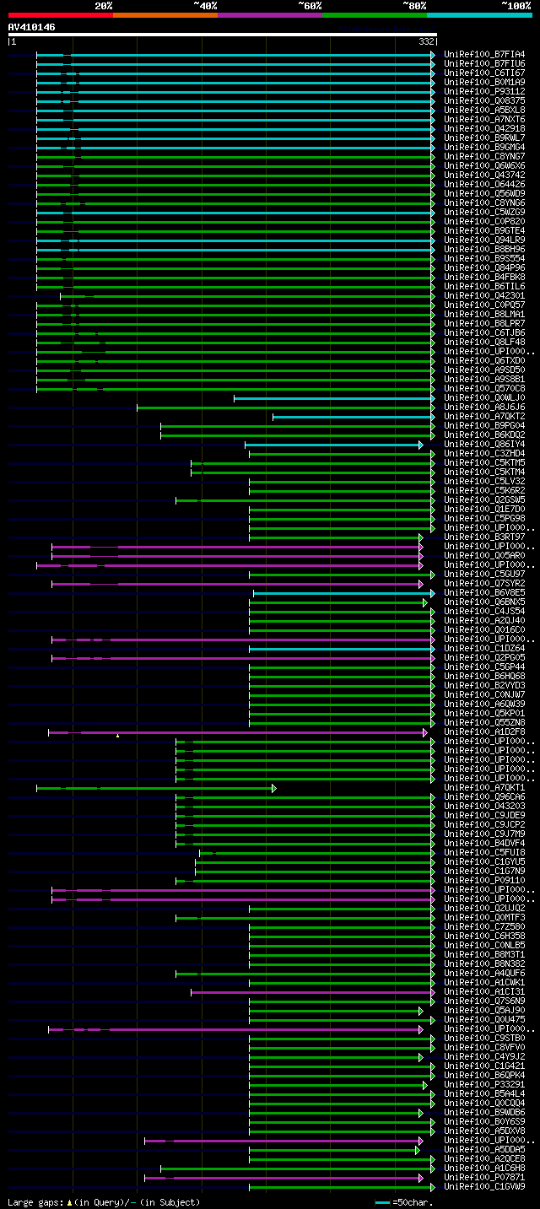Click the purple alignment bar for P07871

[x=283, y=1177]
